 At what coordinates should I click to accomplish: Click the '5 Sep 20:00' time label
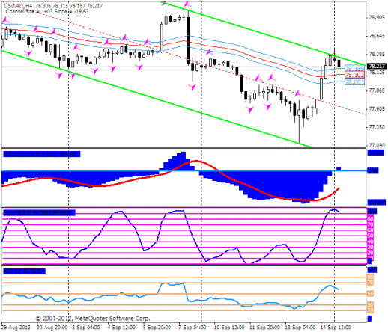tap(157, 328)
